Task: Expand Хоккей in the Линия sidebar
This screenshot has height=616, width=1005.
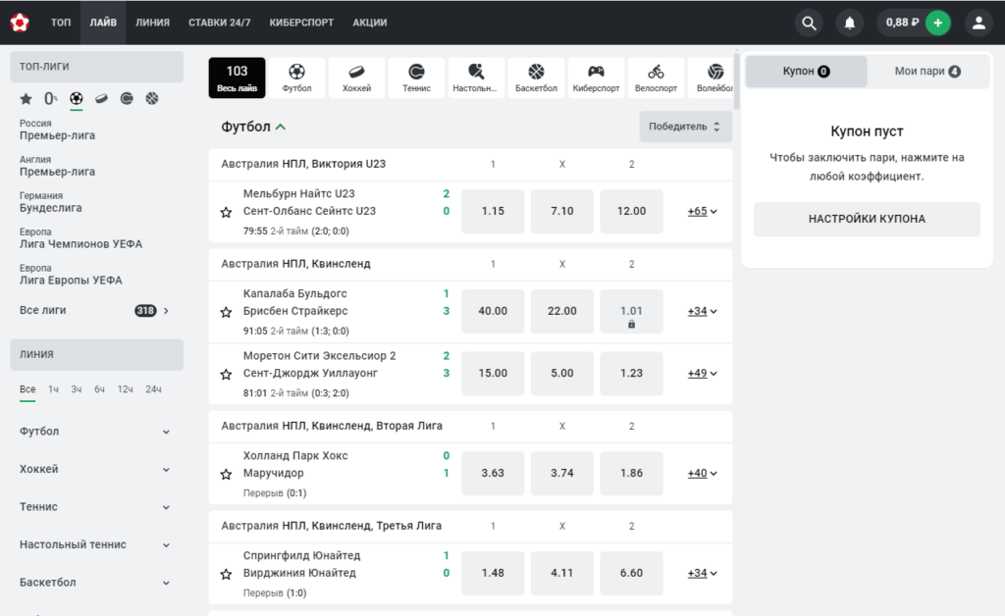Action: point(96,470)
